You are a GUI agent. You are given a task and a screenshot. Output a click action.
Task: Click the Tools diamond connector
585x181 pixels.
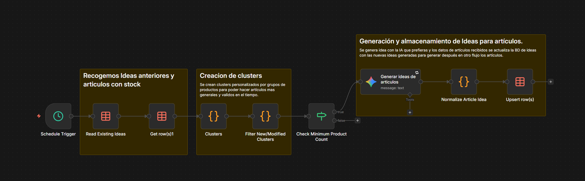point(410,95)
